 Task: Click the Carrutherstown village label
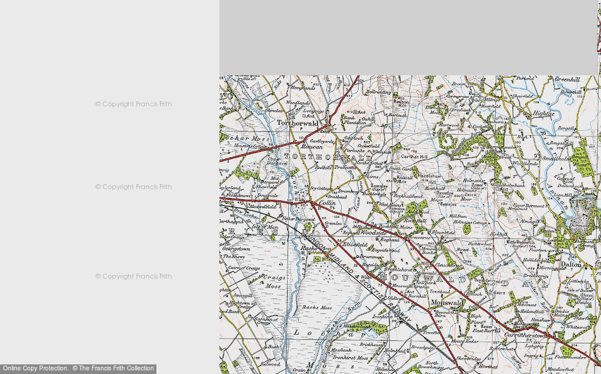pyautogui.click(x=525, y=336)
